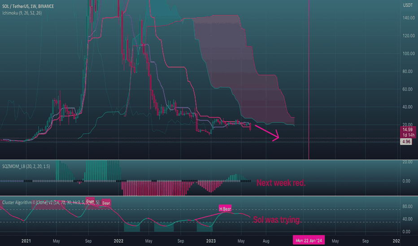Click the Mon 22 Jan '24 date label
Viewport: 418px width, 246px height.
coord(309,241)
